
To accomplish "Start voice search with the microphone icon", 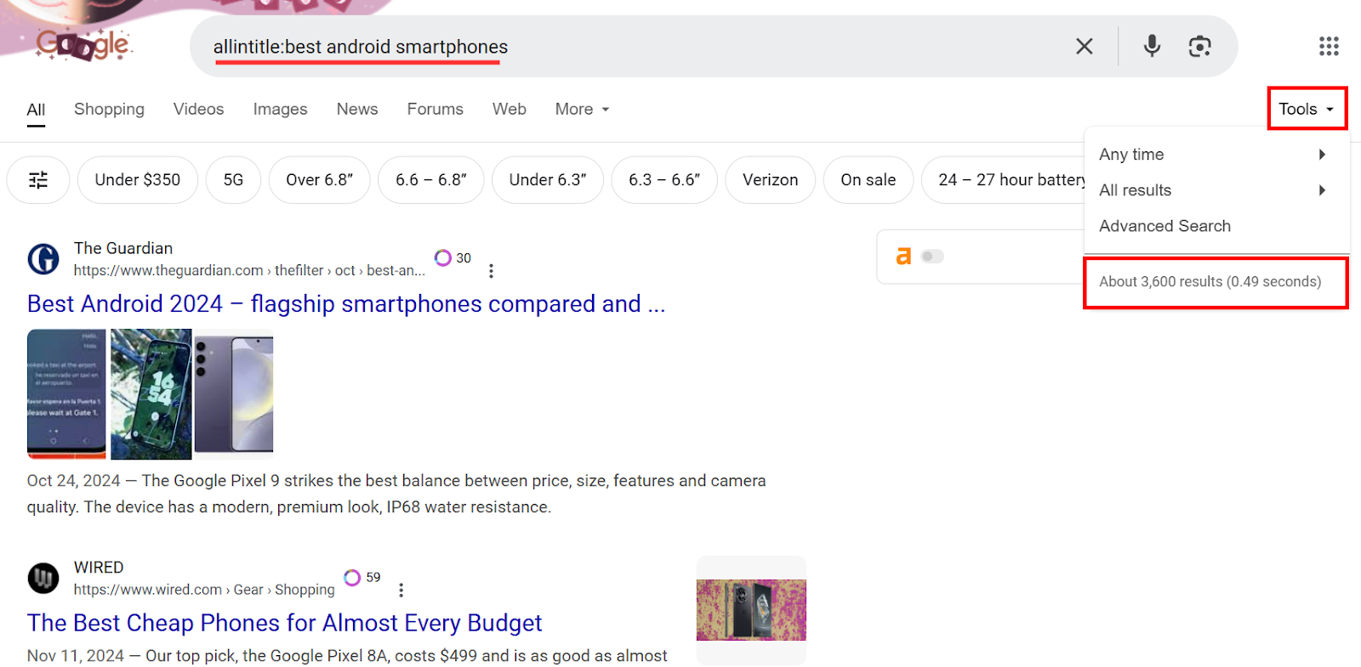I will tap(1152, 46).
